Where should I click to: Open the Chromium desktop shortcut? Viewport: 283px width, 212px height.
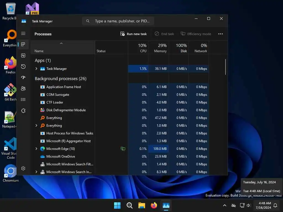point(11,173)
